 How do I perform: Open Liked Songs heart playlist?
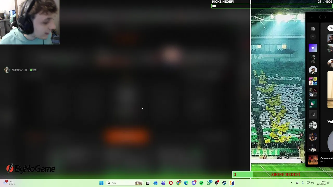313,48
